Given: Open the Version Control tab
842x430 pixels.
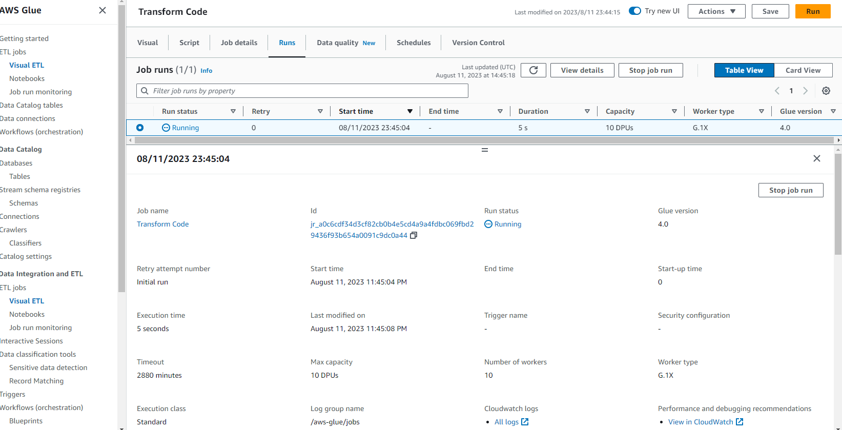Looking at the screenshot, I should 478,43.
